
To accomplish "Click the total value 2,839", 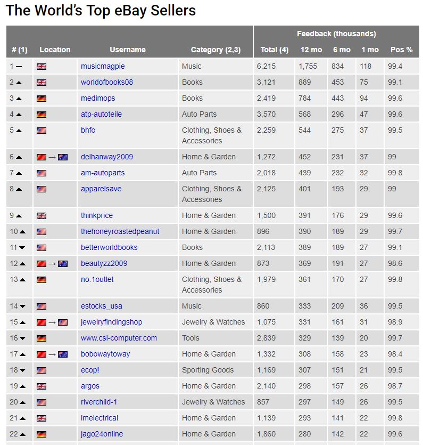I will click(266, 338).
